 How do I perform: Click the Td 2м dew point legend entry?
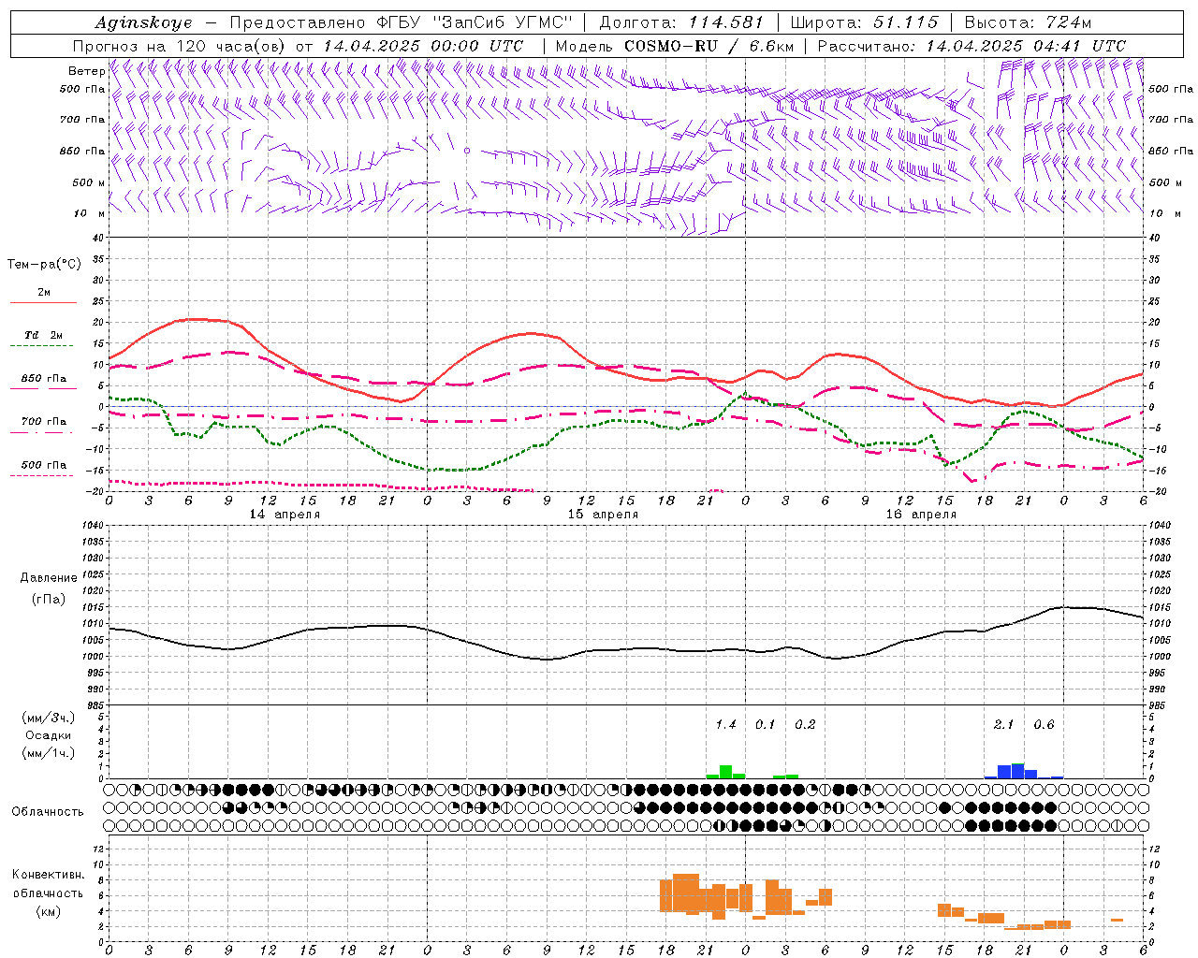click(x=43, y=335)
